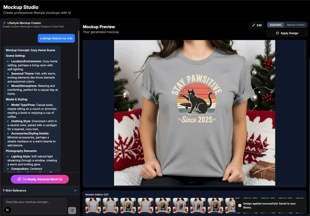Click the 'Mockup Preview' heading
The image size is (310, 216).
tap(99, 27)
